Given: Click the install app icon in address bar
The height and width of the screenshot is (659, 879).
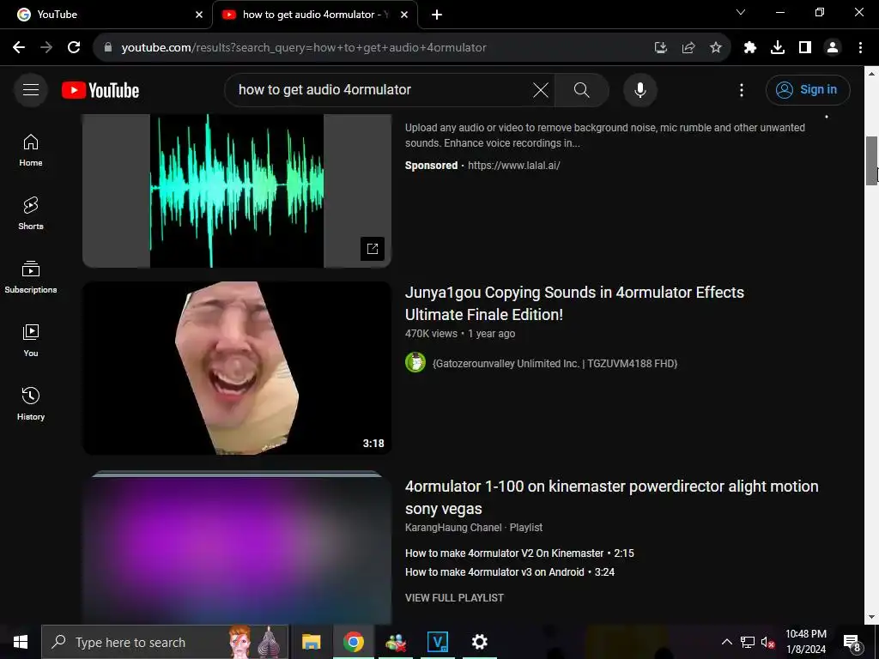Looking at the screenshot, I should 660,48.
